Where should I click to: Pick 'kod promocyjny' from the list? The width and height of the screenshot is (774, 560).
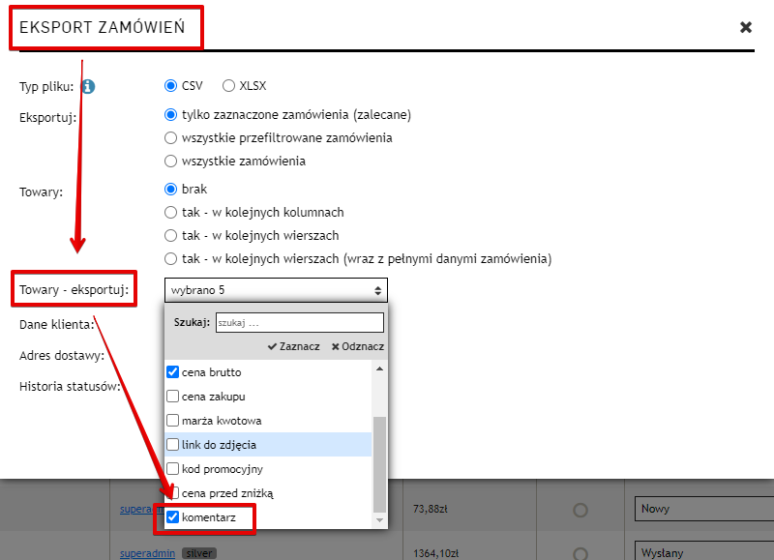pyautogui.click(x=222, y=469)
